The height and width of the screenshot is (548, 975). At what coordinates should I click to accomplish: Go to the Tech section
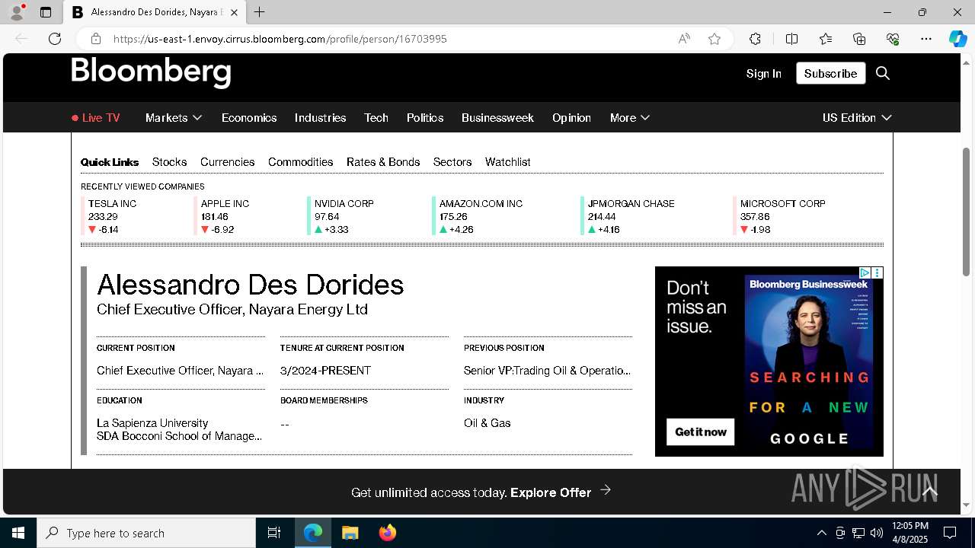click(376, 118)
